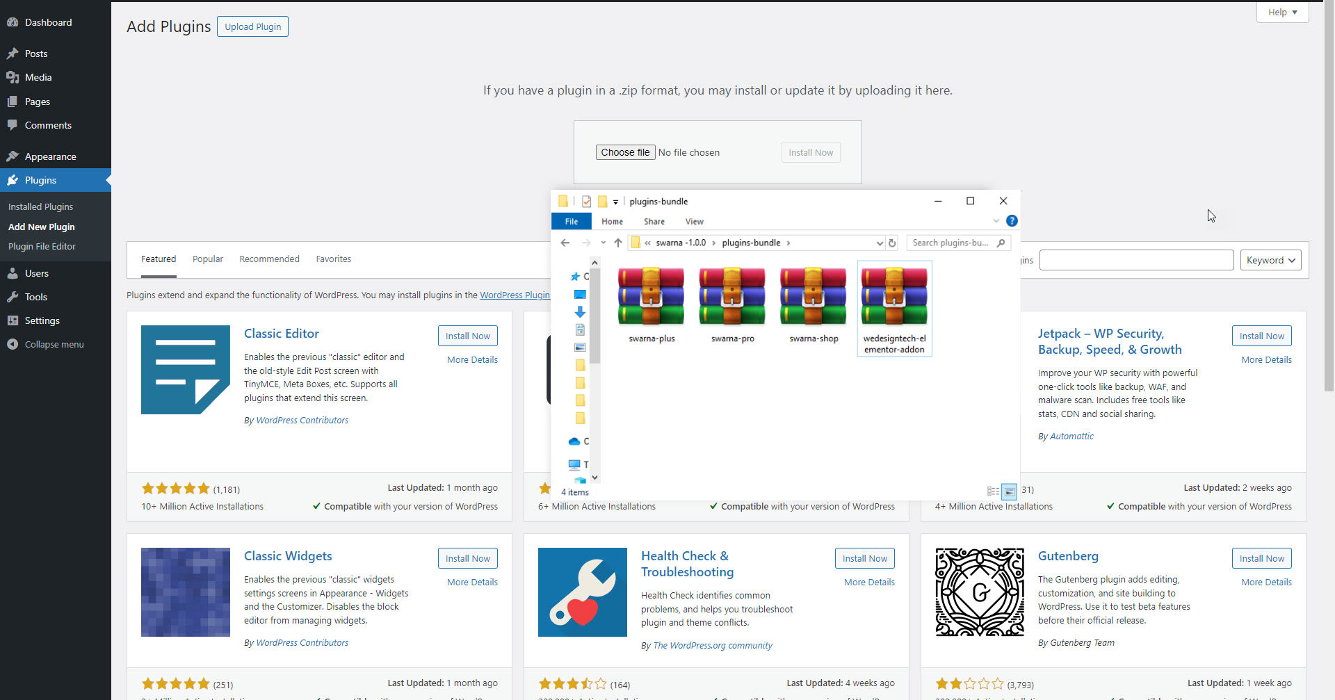Open the File tab in Explorer
The width and height of the screenshot is (1335, 700).
572,221
